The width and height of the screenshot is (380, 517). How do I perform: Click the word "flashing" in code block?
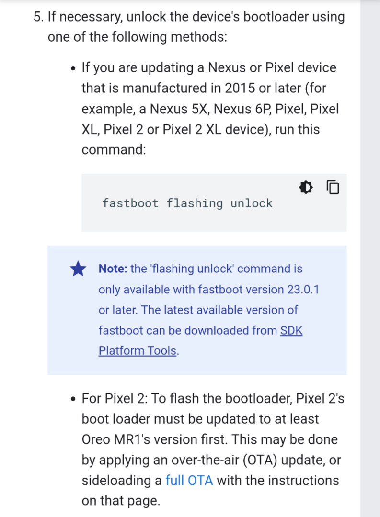coord(195,203)
